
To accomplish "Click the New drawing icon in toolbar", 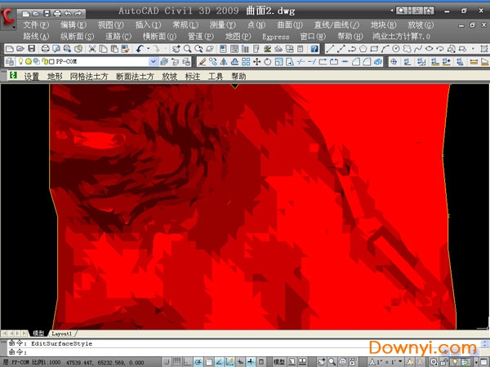I will coord(8,50).
